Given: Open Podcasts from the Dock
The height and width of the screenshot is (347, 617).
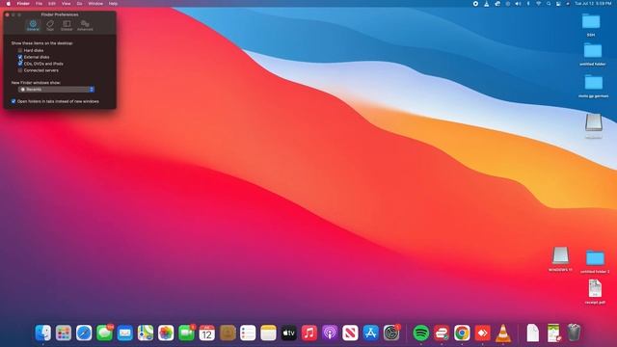Looking at the screenshot, I should [330, 333].
